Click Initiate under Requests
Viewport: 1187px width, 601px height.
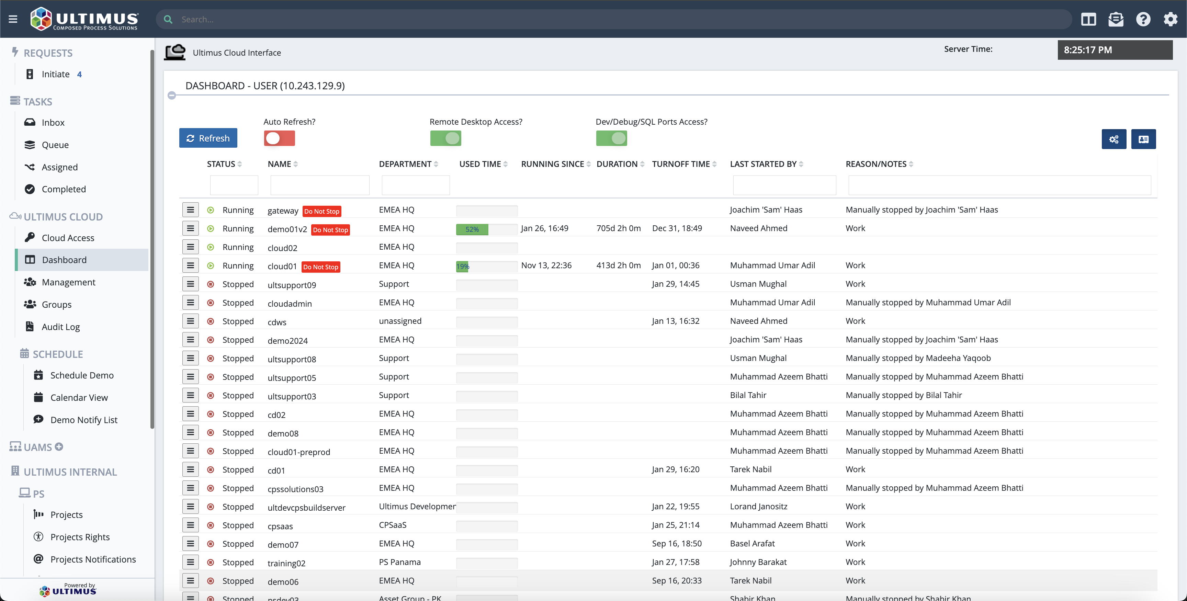point(55,74)
